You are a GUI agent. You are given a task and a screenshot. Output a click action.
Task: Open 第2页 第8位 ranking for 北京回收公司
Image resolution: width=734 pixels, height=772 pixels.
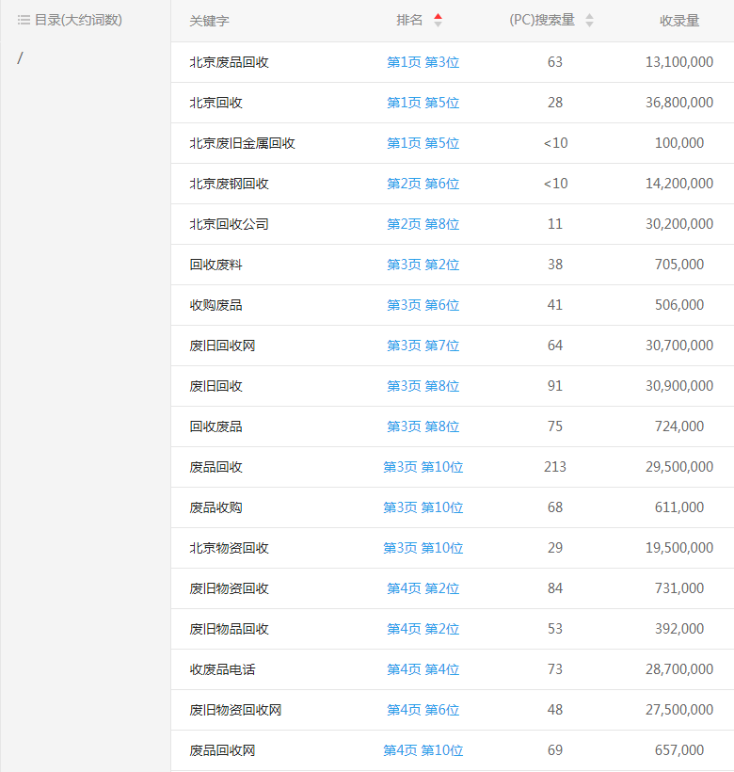point(423,224)
